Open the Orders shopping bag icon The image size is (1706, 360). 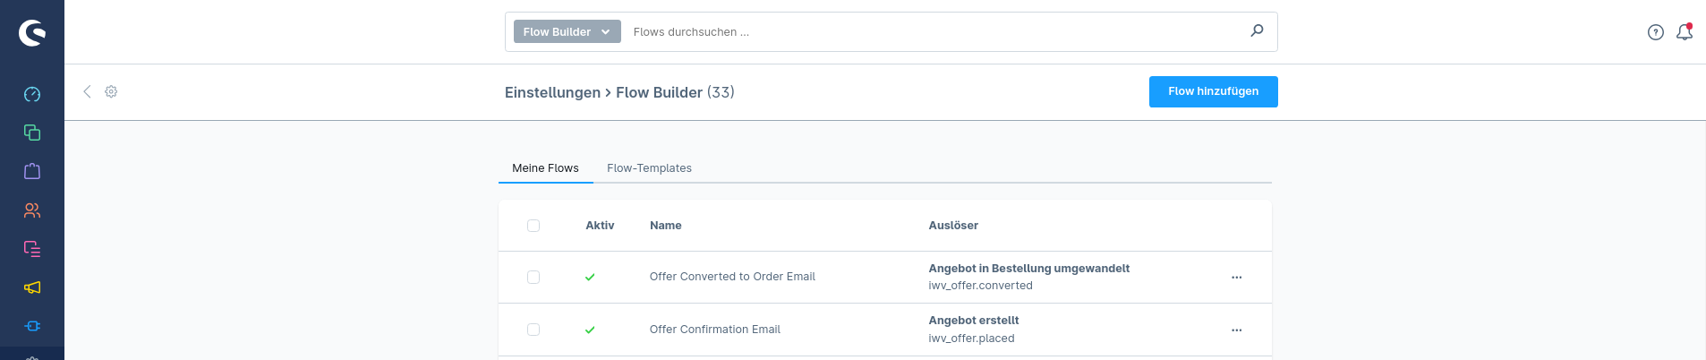[x=32, y=171]
